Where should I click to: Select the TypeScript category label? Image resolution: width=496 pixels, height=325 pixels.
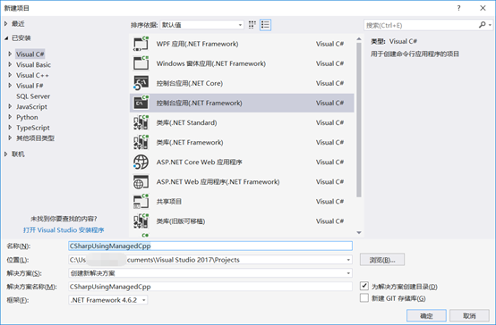click(33, 128)
